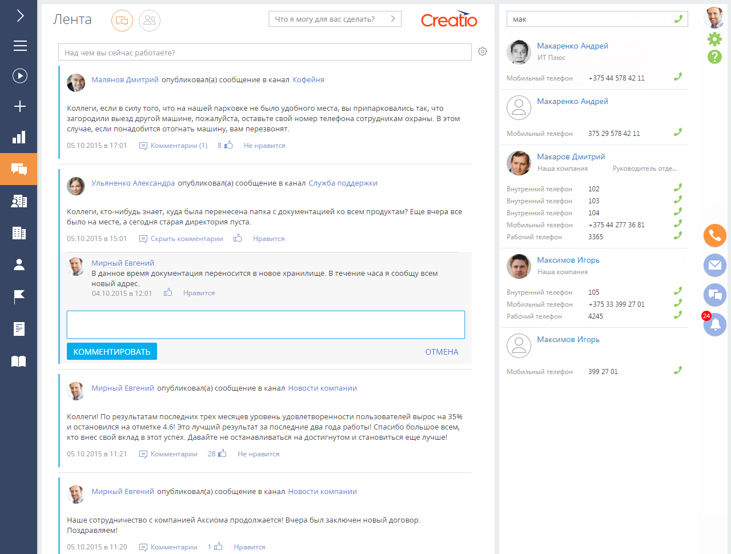
Task: Open the orange phone call panel button
Action: click(x=715, y=235)
